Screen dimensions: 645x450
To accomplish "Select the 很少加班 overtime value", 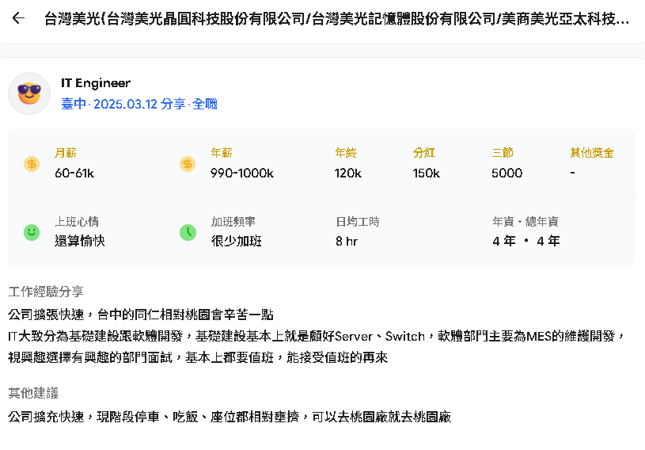I will click(237, 241).
